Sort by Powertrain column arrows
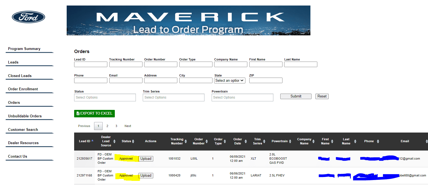The width and height of the screenshot is (428, 185). pyautogui.click(x=290, y=141)
